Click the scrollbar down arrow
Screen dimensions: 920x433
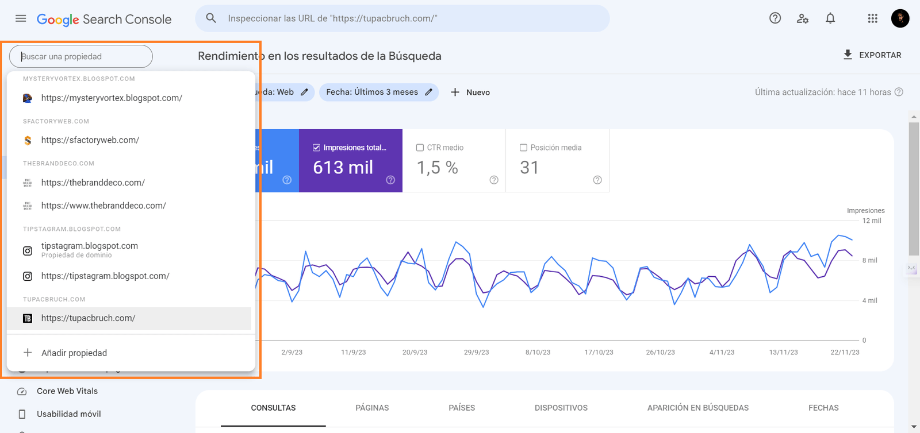point(914,428)
